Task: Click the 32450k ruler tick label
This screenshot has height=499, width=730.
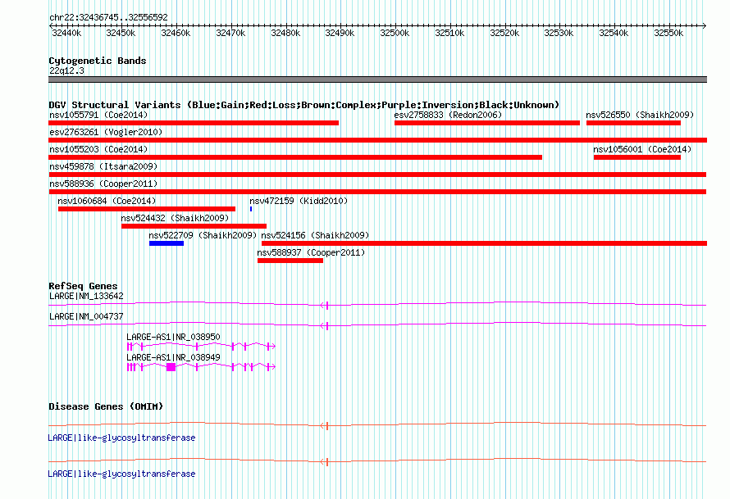Action: (x=121, y=33)
